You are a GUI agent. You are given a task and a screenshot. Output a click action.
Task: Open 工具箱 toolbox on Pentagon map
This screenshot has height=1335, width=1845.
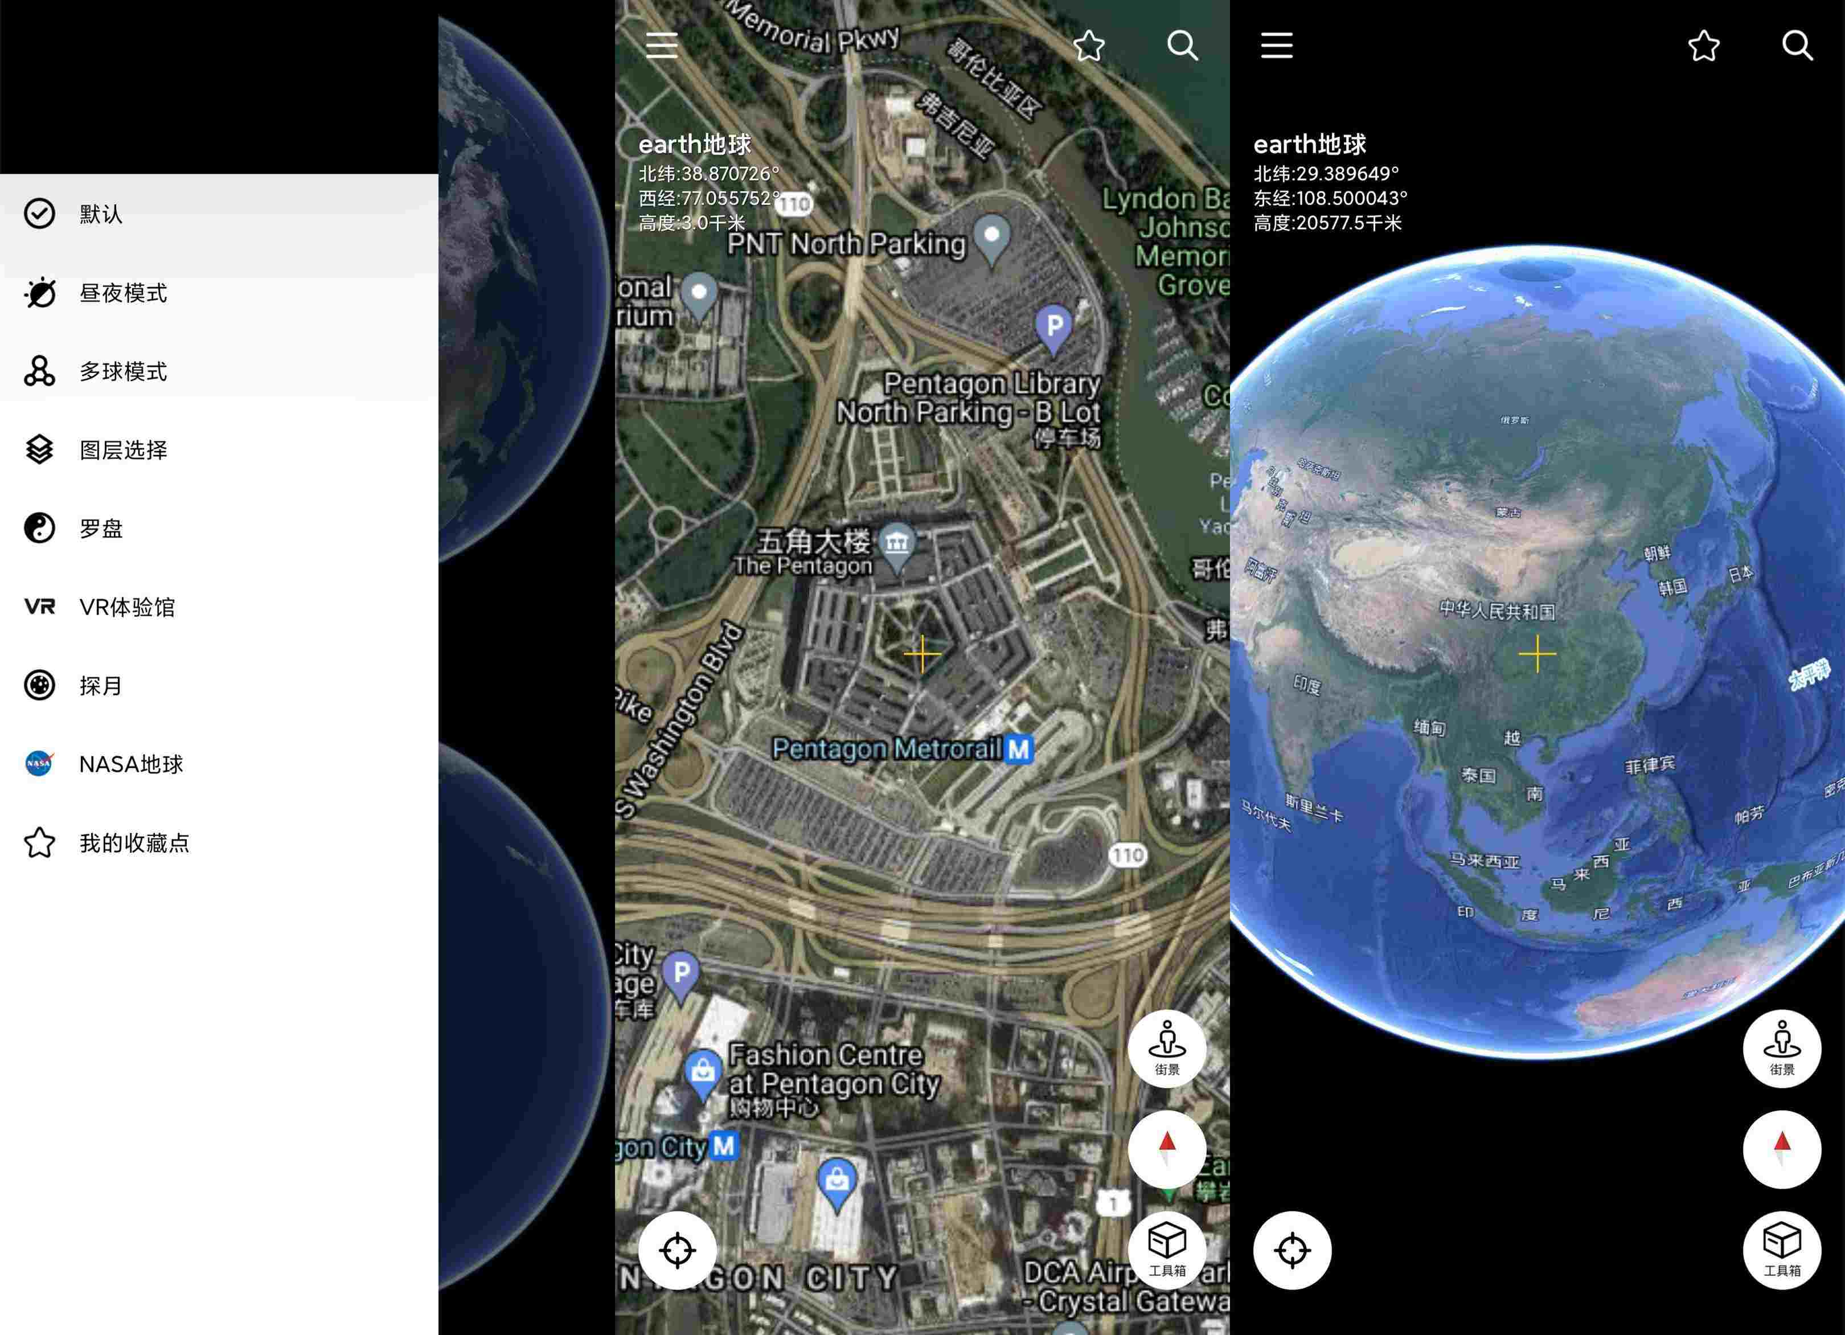coord(1167,1250)
